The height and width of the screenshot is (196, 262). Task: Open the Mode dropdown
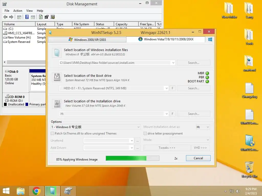[190, 140]
